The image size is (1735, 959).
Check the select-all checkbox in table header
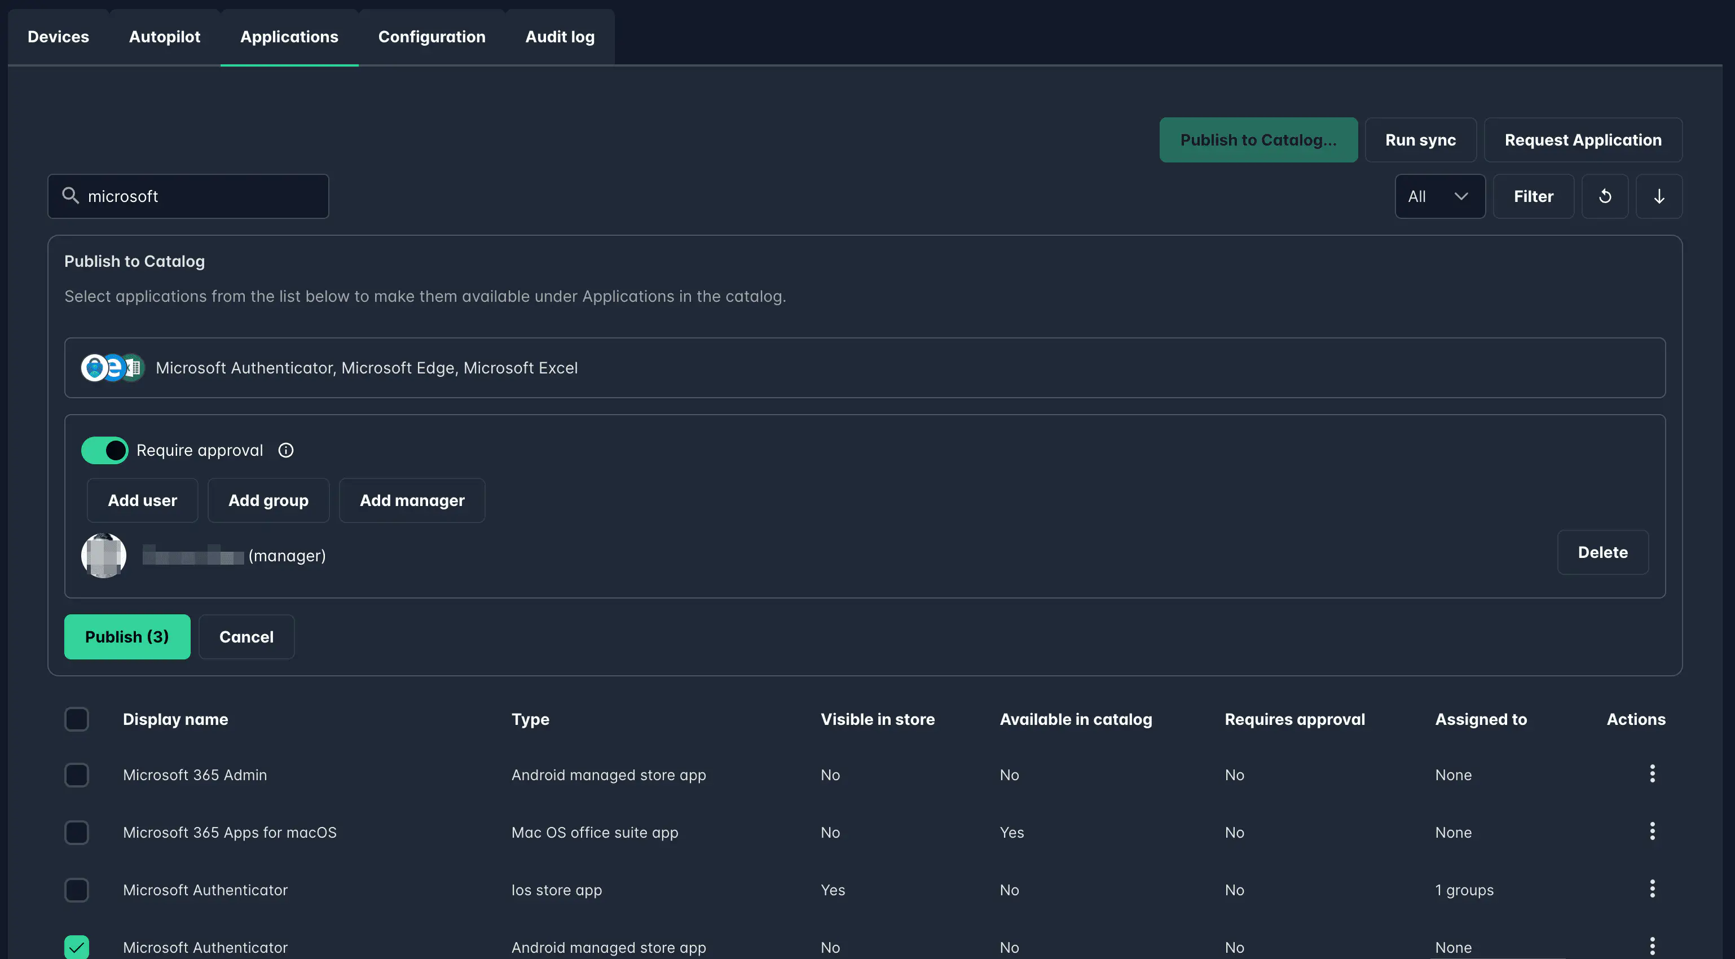tap(77, 719)
